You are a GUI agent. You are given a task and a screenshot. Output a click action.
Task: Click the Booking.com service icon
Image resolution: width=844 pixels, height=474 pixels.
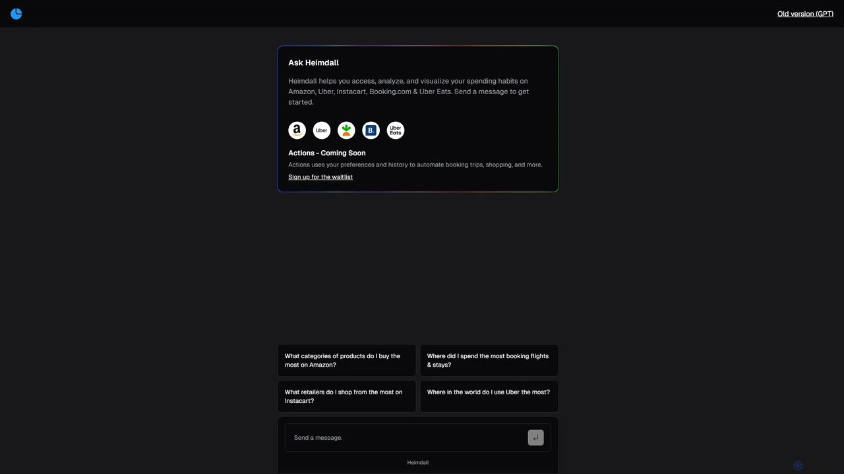(371, 130)
